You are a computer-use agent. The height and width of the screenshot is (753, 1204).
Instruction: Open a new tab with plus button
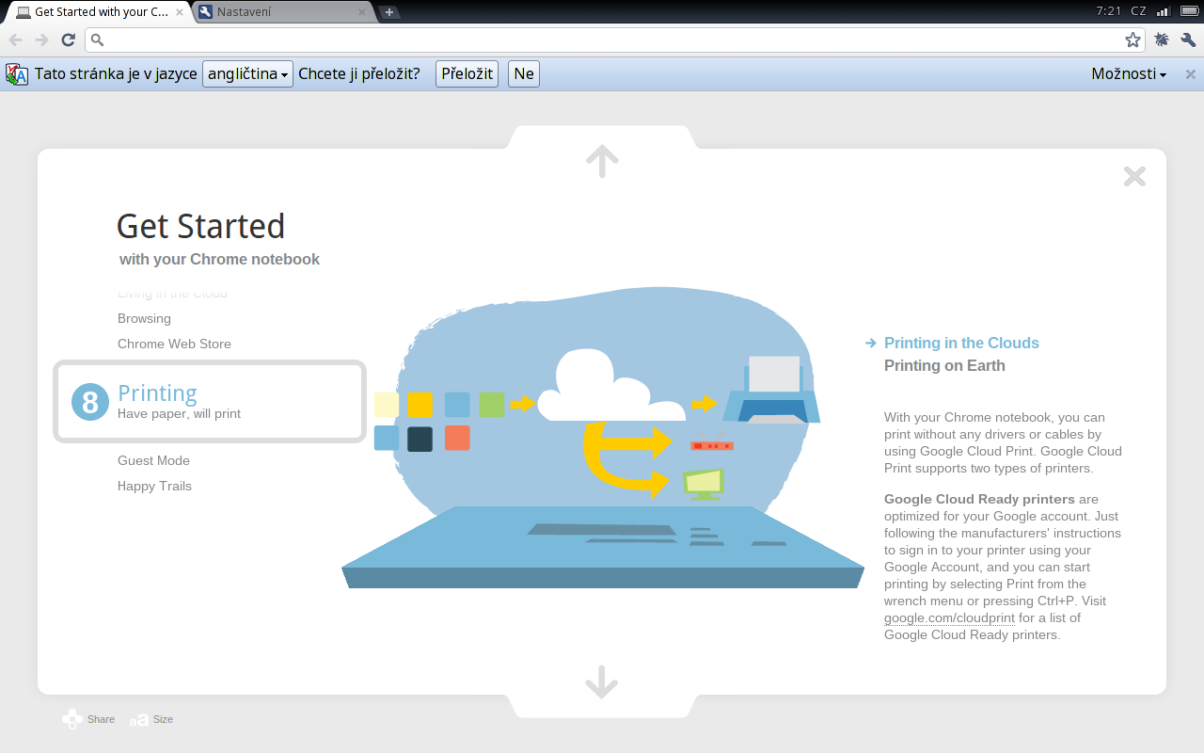(389, 12)
